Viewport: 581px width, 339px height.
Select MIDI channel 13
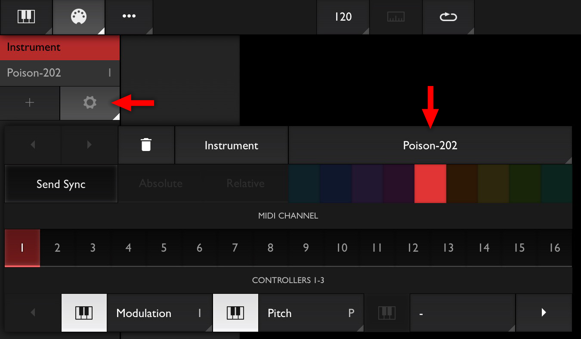(x=448, y=248)
